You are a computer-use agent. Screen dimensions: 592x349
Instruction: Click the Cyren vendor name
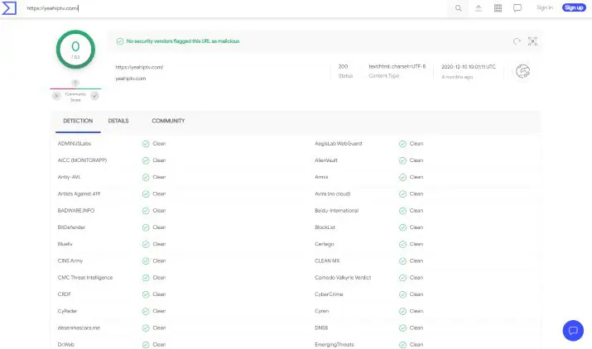pos(322,311)
